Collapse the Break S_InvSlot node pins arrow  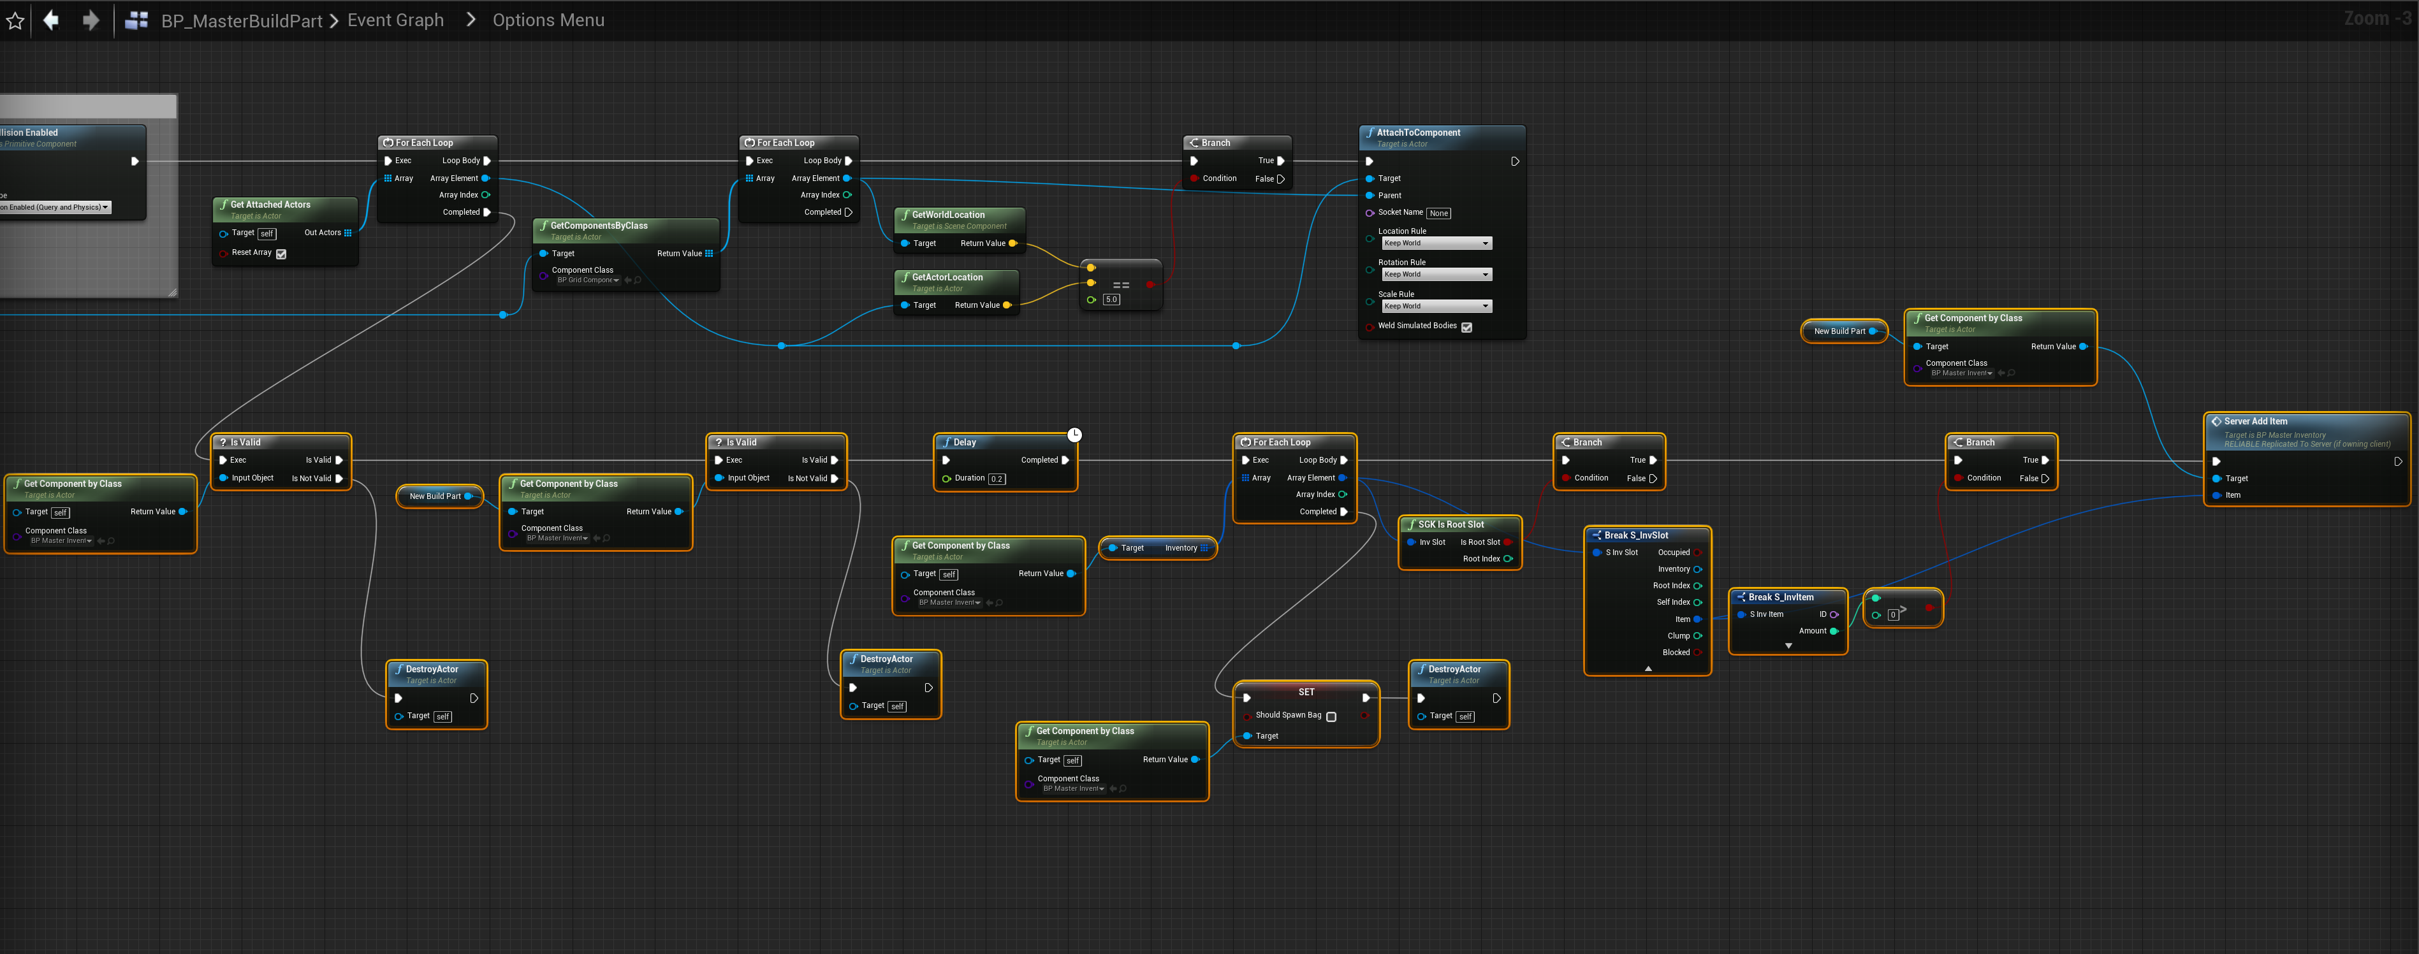pos(1648,669)
